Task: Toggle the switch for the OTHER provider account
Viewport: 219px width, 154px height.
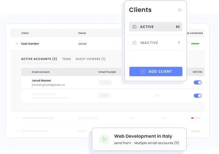Action: pos(198,96)
